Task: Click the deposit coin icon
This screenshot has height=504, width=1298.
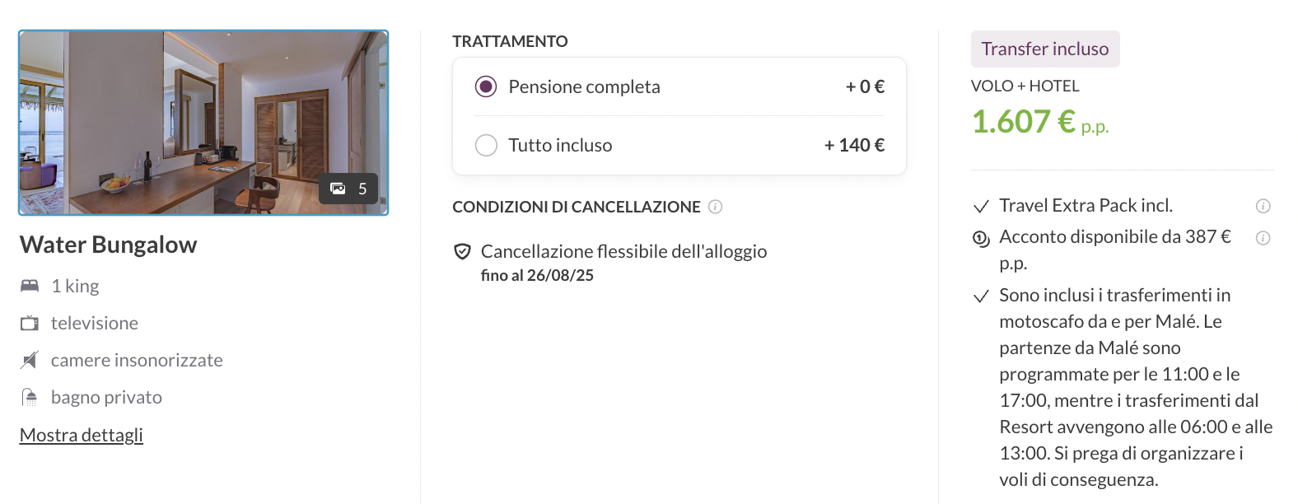Action: click(981, 239)
